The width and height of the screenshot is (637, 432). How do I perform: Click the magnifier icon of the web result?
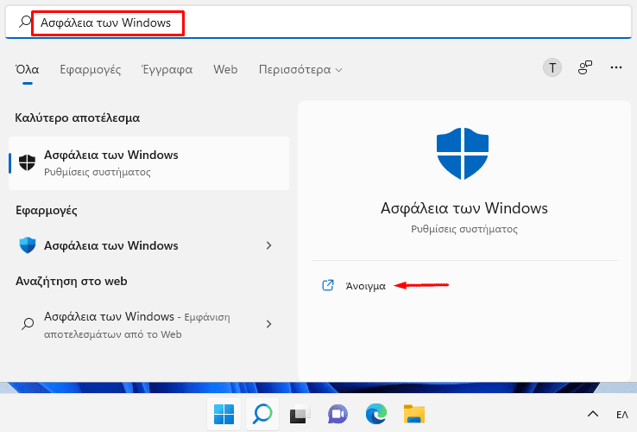(x=28, y=324)
